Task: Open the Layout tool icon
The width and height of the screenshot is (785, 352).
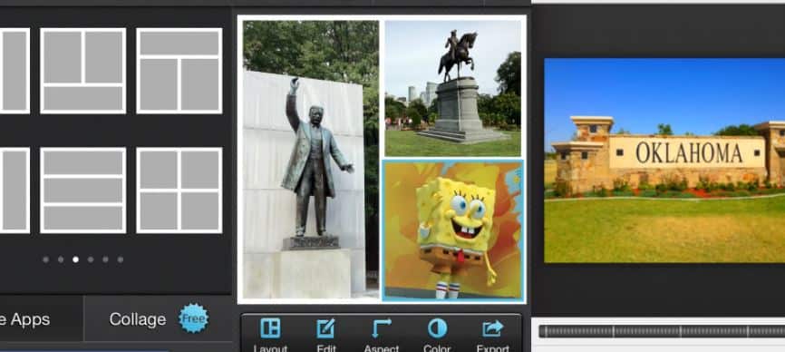Action: pyautogui.click(x=270, y=328)
